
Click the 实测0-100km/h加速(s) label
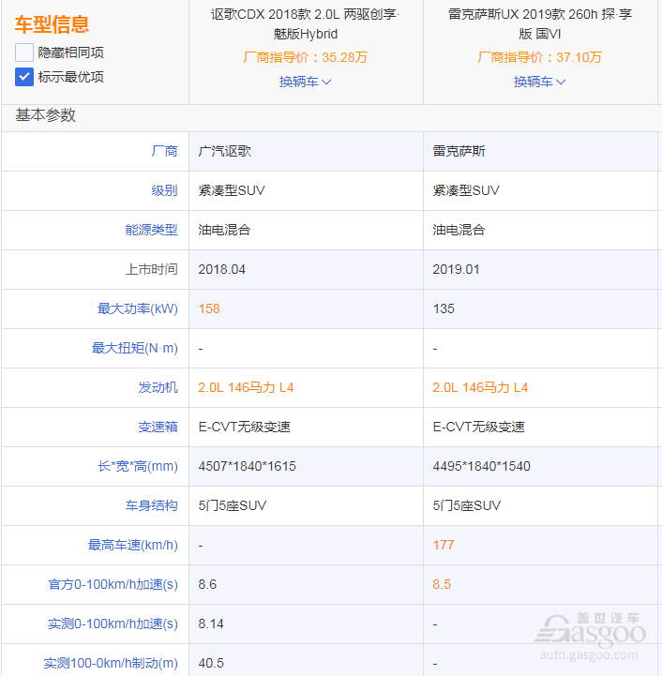click(x=113, y=623)
